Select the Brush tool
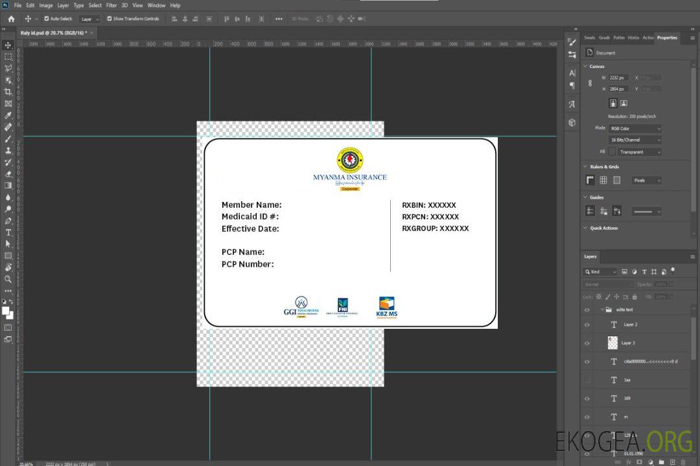The image size is (700, 466). 8,139
